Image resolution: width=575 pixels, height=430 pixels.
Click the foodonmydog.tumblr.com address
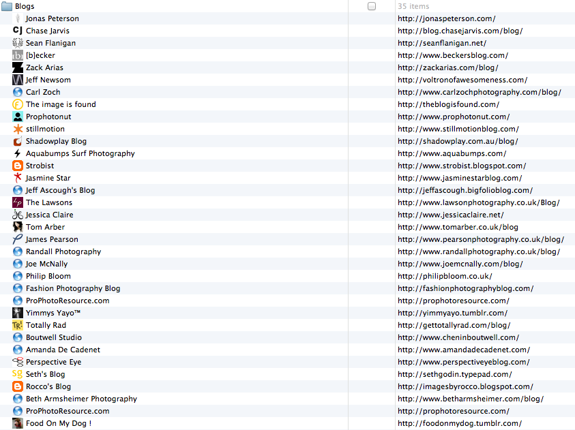(x=460, y=423)
